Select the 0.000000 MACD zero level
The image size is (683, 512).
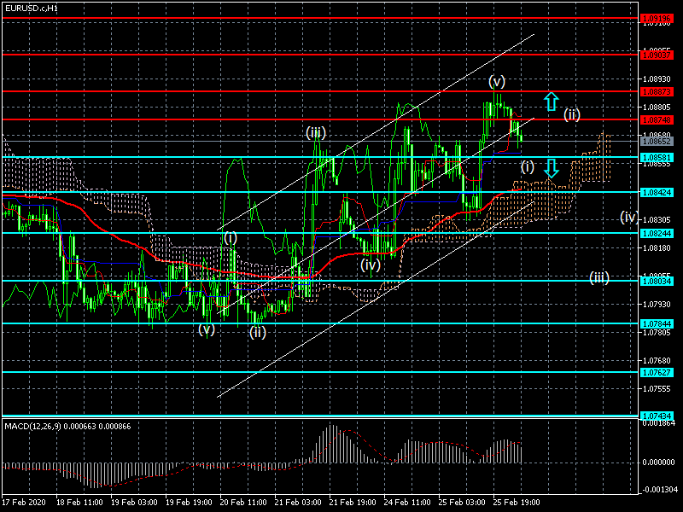click(x=659, y=462)
